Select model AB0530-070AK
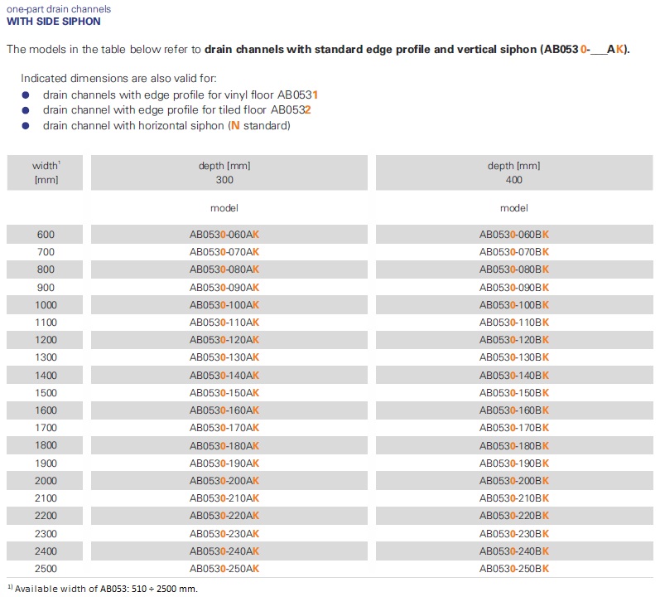660x597 pixels. click(224, 252)
